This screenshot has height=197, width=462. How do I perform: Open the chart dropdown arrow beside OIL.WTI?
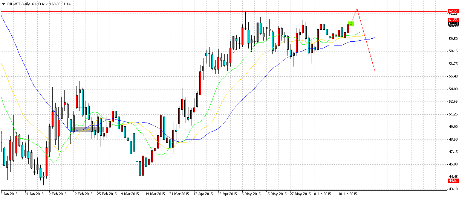[3, 3]
